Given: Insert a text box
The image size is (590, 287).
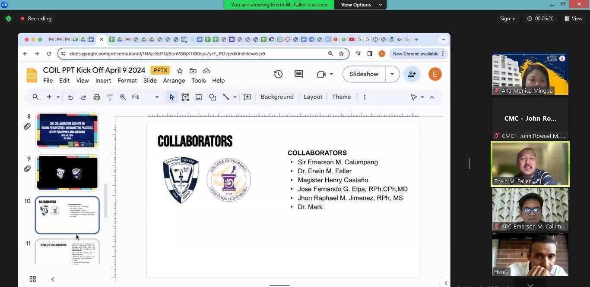Looking at the screenshot, I should [x=185, y=97].
